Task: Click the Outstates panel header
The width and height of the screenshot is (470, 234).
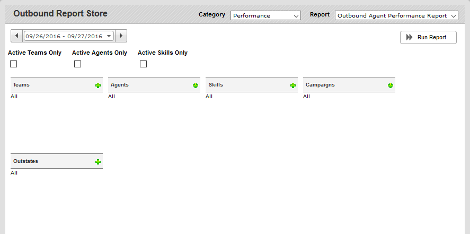Action: (57, 161)
